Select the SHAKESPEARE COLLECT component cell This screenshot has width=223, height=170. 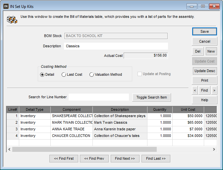click(x=72, y=116)
